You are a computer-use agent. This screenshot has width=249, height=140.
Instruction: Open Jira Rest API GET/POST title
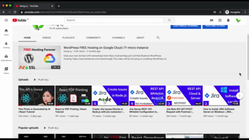pyautogui.click(x=180, y=110)
